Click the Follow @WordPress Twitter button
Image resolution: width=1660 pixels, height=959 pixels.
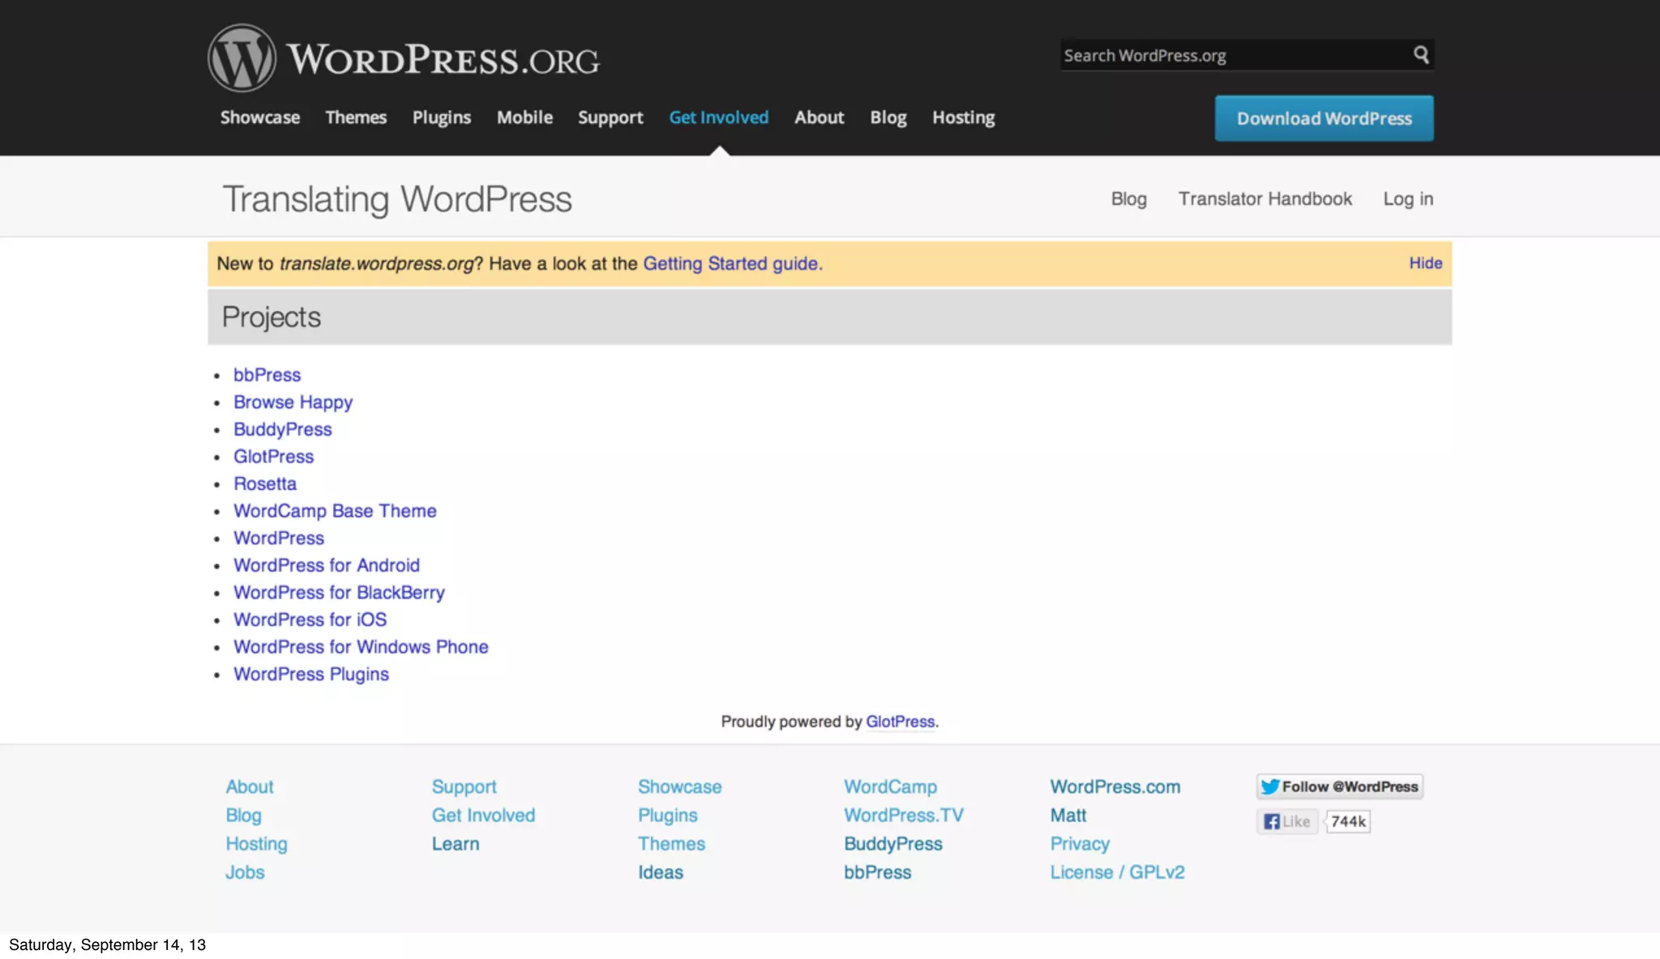1339,786
